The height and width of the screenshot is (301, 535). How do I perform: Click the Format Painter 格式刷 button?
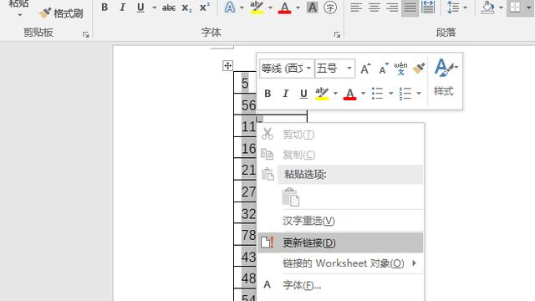pos(61,13)
